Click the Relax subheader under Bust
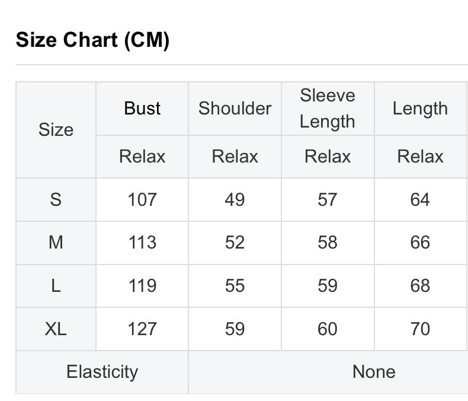The height and width of the screenshot is (401, 468). (142, 157)
